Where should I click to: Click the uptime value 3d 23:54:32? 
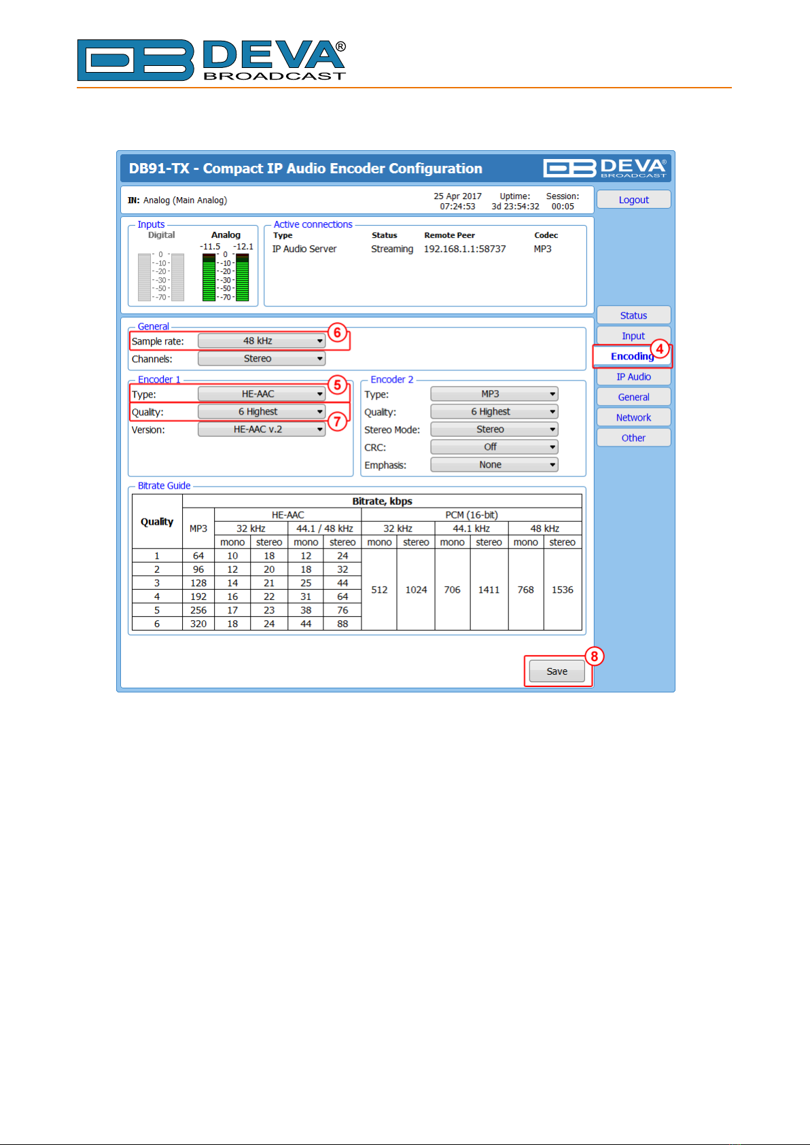(515, 207)
